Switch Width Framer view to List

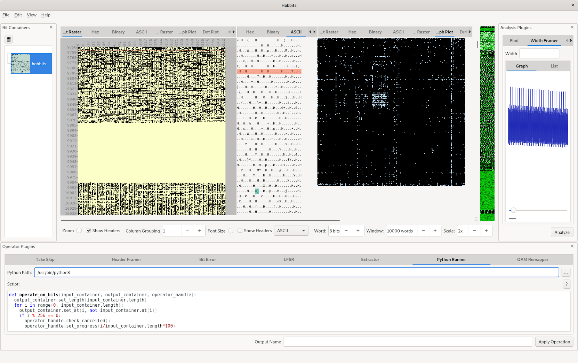tap(554, 66)
